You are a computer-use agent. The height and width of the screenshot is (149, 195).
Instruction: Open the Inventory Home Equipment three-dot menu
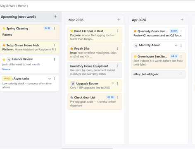click(118, 66)
